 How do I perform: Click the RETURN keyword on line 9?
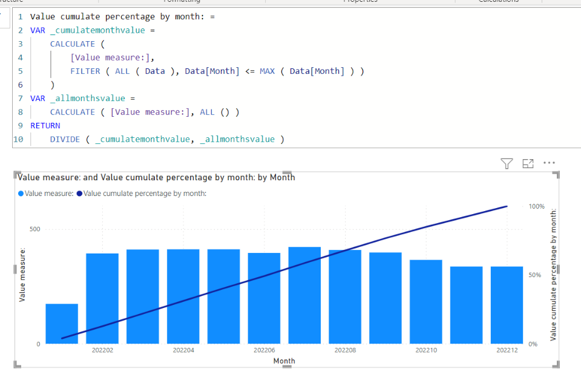coord(45,126)
